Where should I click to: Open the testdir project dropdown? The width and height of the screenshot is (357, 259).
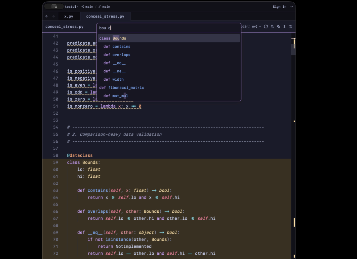pos(71,7)
